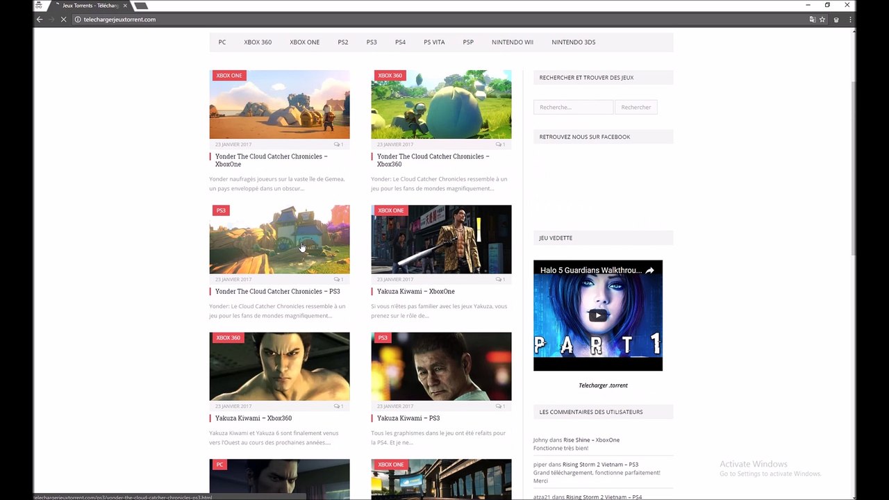Play the Halo 5 Guardians video

tap(597, 315)
